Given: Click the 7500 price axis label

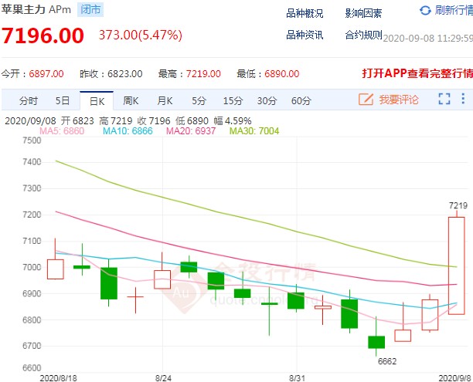Looking at the screenshot, I should [32, 140].
